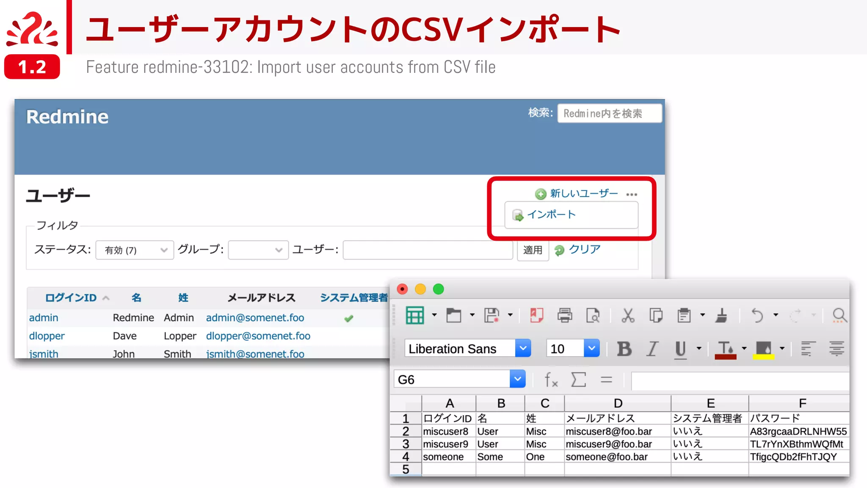Image resolution: width=867 pixels, height=488 pixels.
Task: Center cell text horizontally
Action: (x=837, y=349)
